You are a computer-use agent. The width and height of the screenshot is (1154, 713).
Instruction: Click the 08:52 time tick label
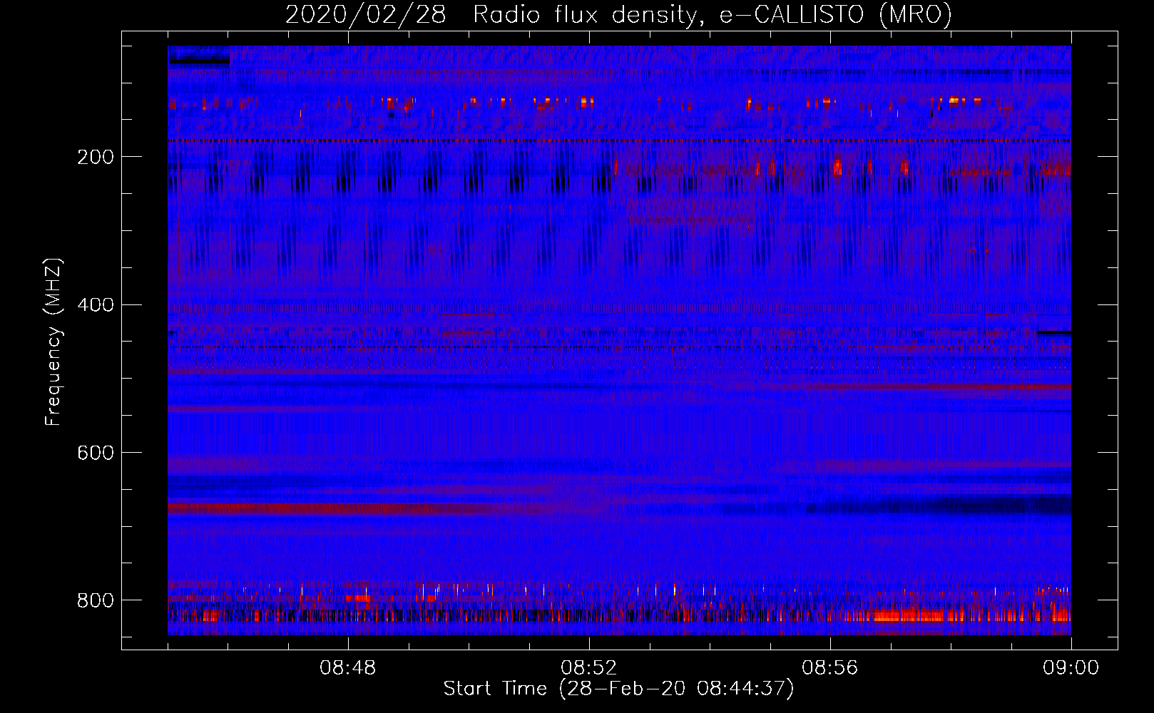[588, 668]
